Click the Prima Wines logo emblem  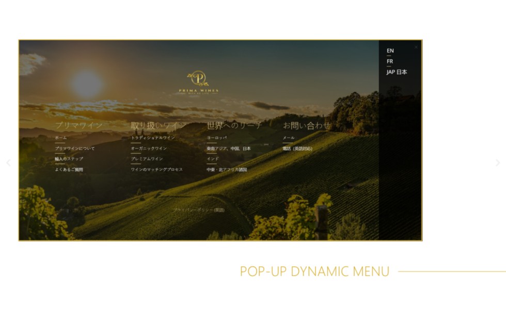199,78
